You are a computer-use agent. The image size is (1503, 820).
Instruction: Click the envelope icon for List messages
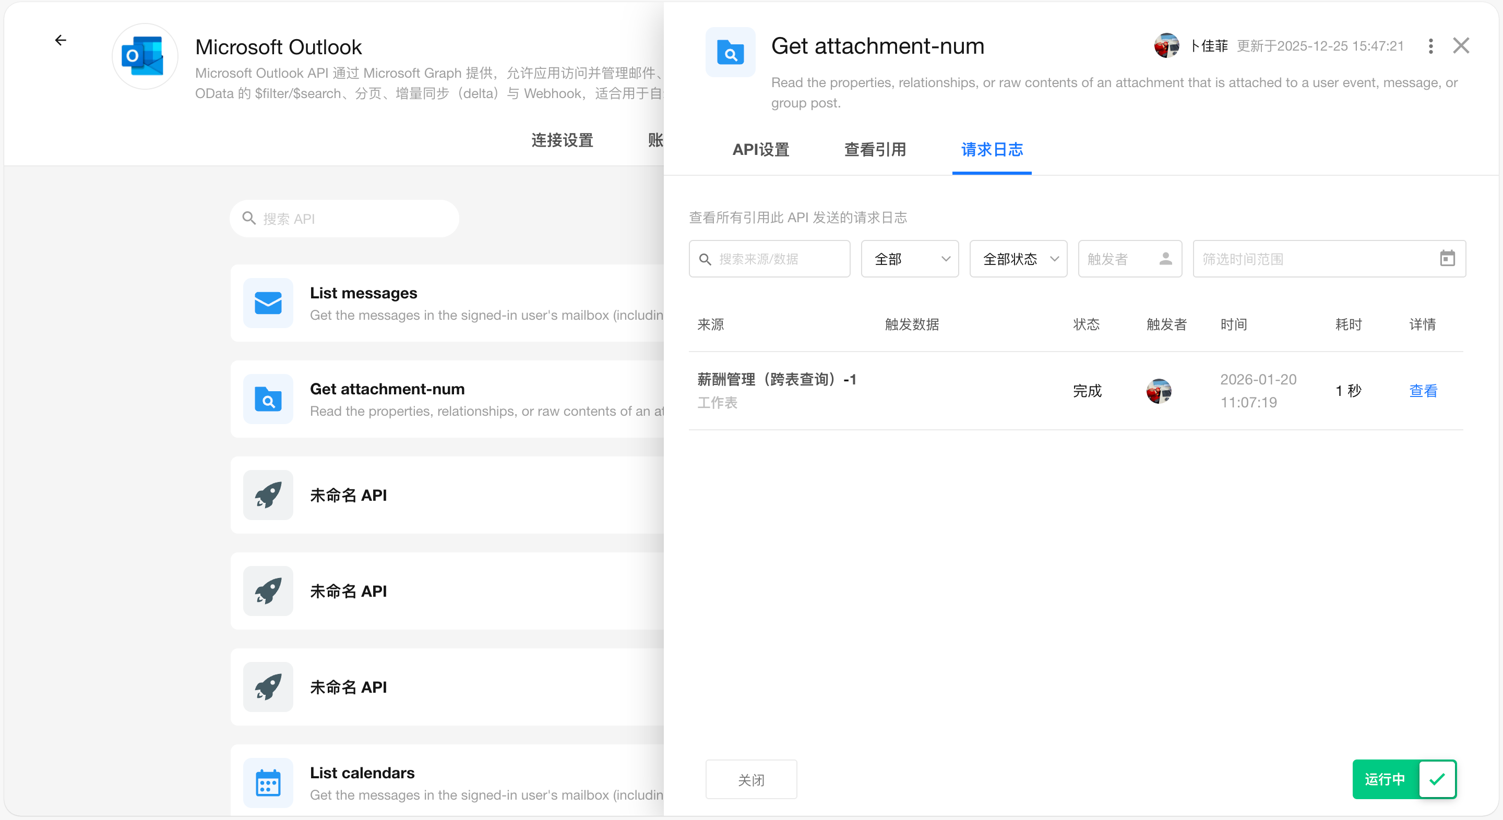tap(268, 303)
